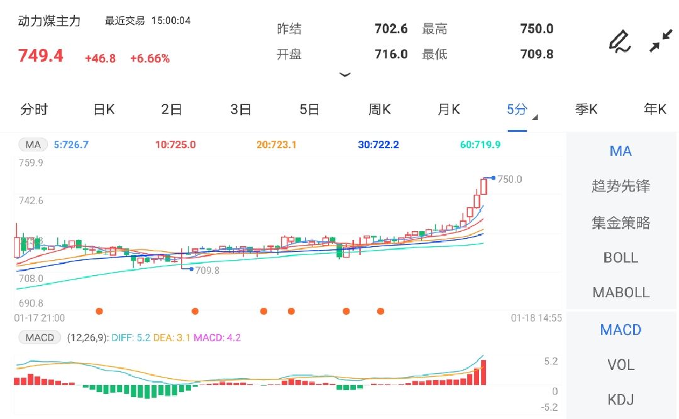Click the 30:722.2 MA value

[378, 144]
